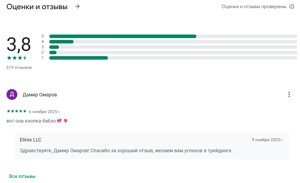Image resolution: width=300 pixels, height=183 pixels.
Task: Open the Все отзывы link
Action: (22, 176)
